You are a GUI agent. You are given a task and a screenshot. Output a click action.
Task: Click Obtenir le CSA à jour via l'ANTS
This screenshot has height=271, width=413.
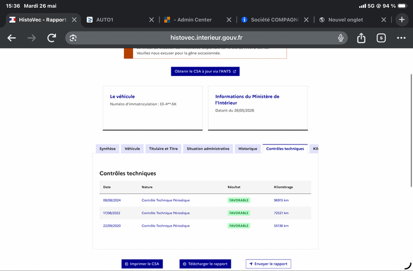[x=205, y=71]
